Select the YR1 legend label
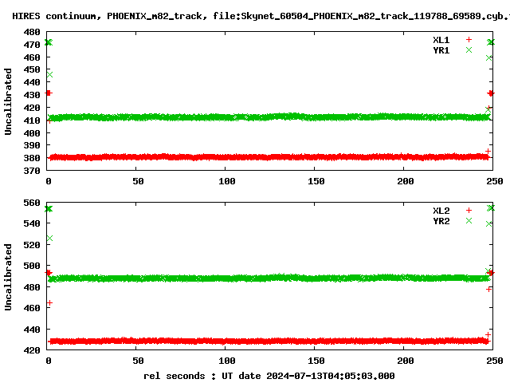 441,50
